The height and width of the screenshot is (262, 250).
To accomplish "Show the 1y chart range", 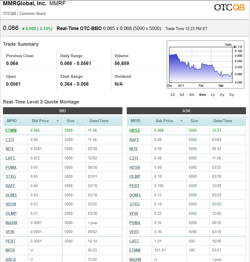I will coord(213,94).
